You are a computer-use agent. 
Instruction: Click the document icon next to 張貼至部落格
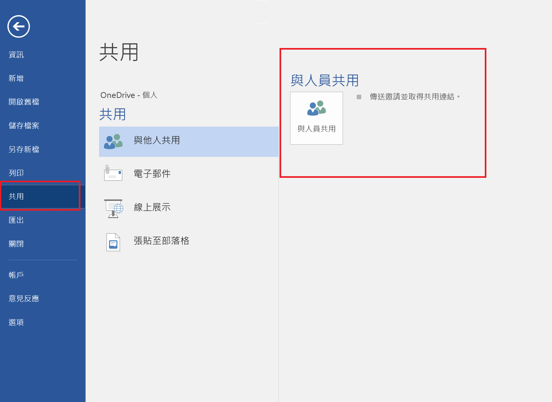(x=113, y=242)
